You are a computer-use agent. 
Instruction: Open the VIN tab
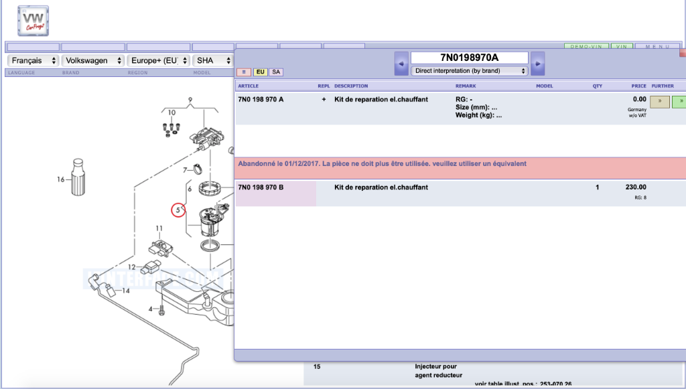coord(621,47)
